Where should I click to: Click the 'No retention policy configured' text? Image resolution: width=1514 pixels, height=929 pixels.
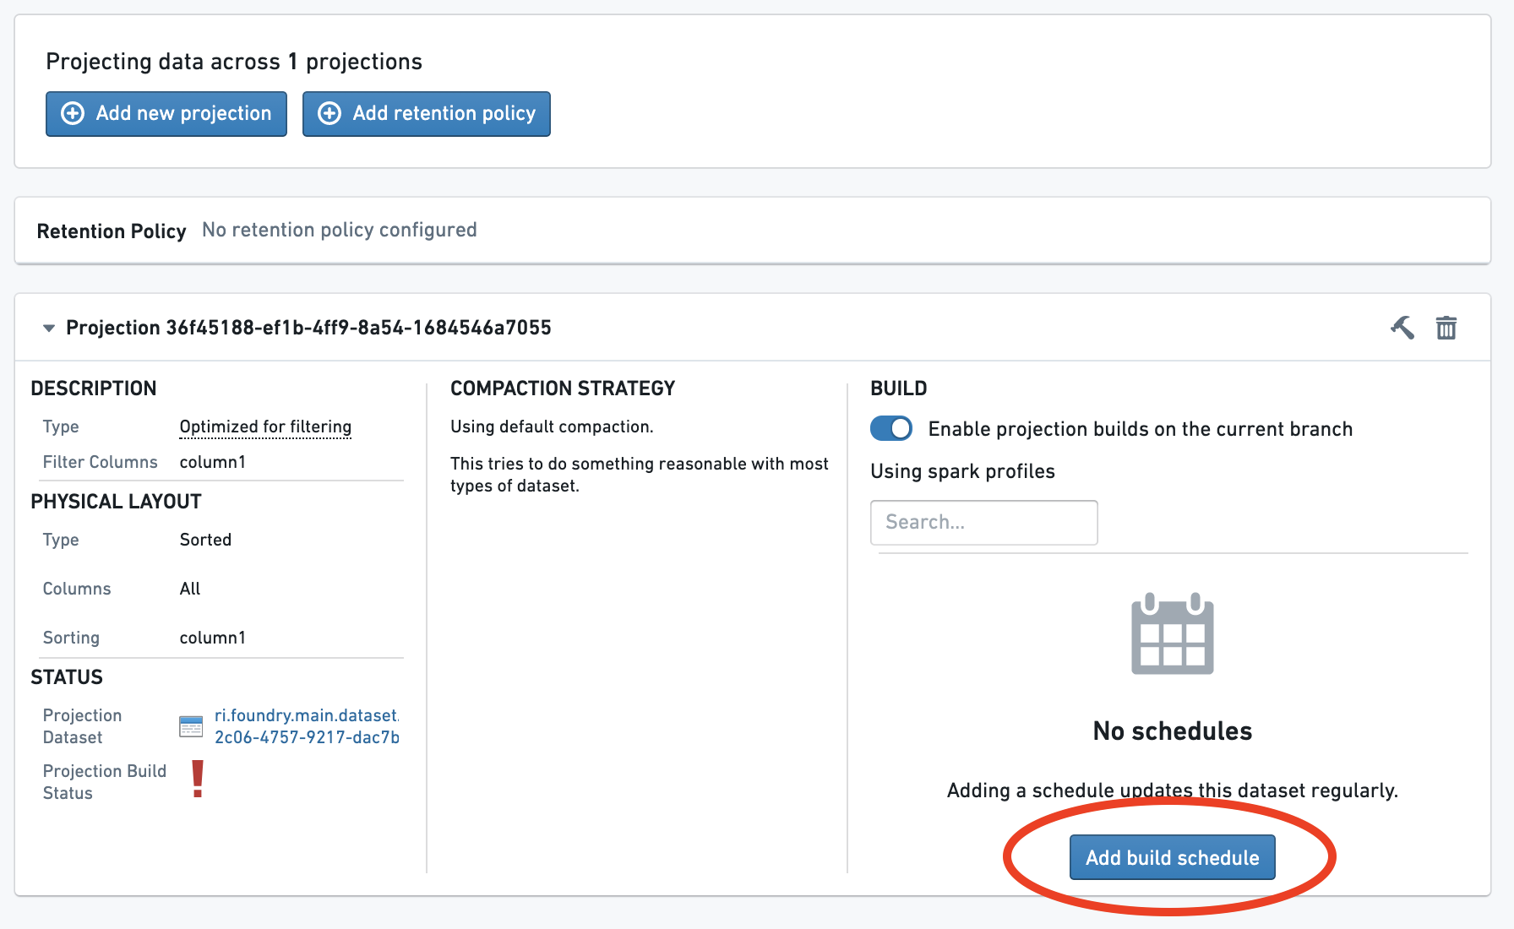coord(340,230)
